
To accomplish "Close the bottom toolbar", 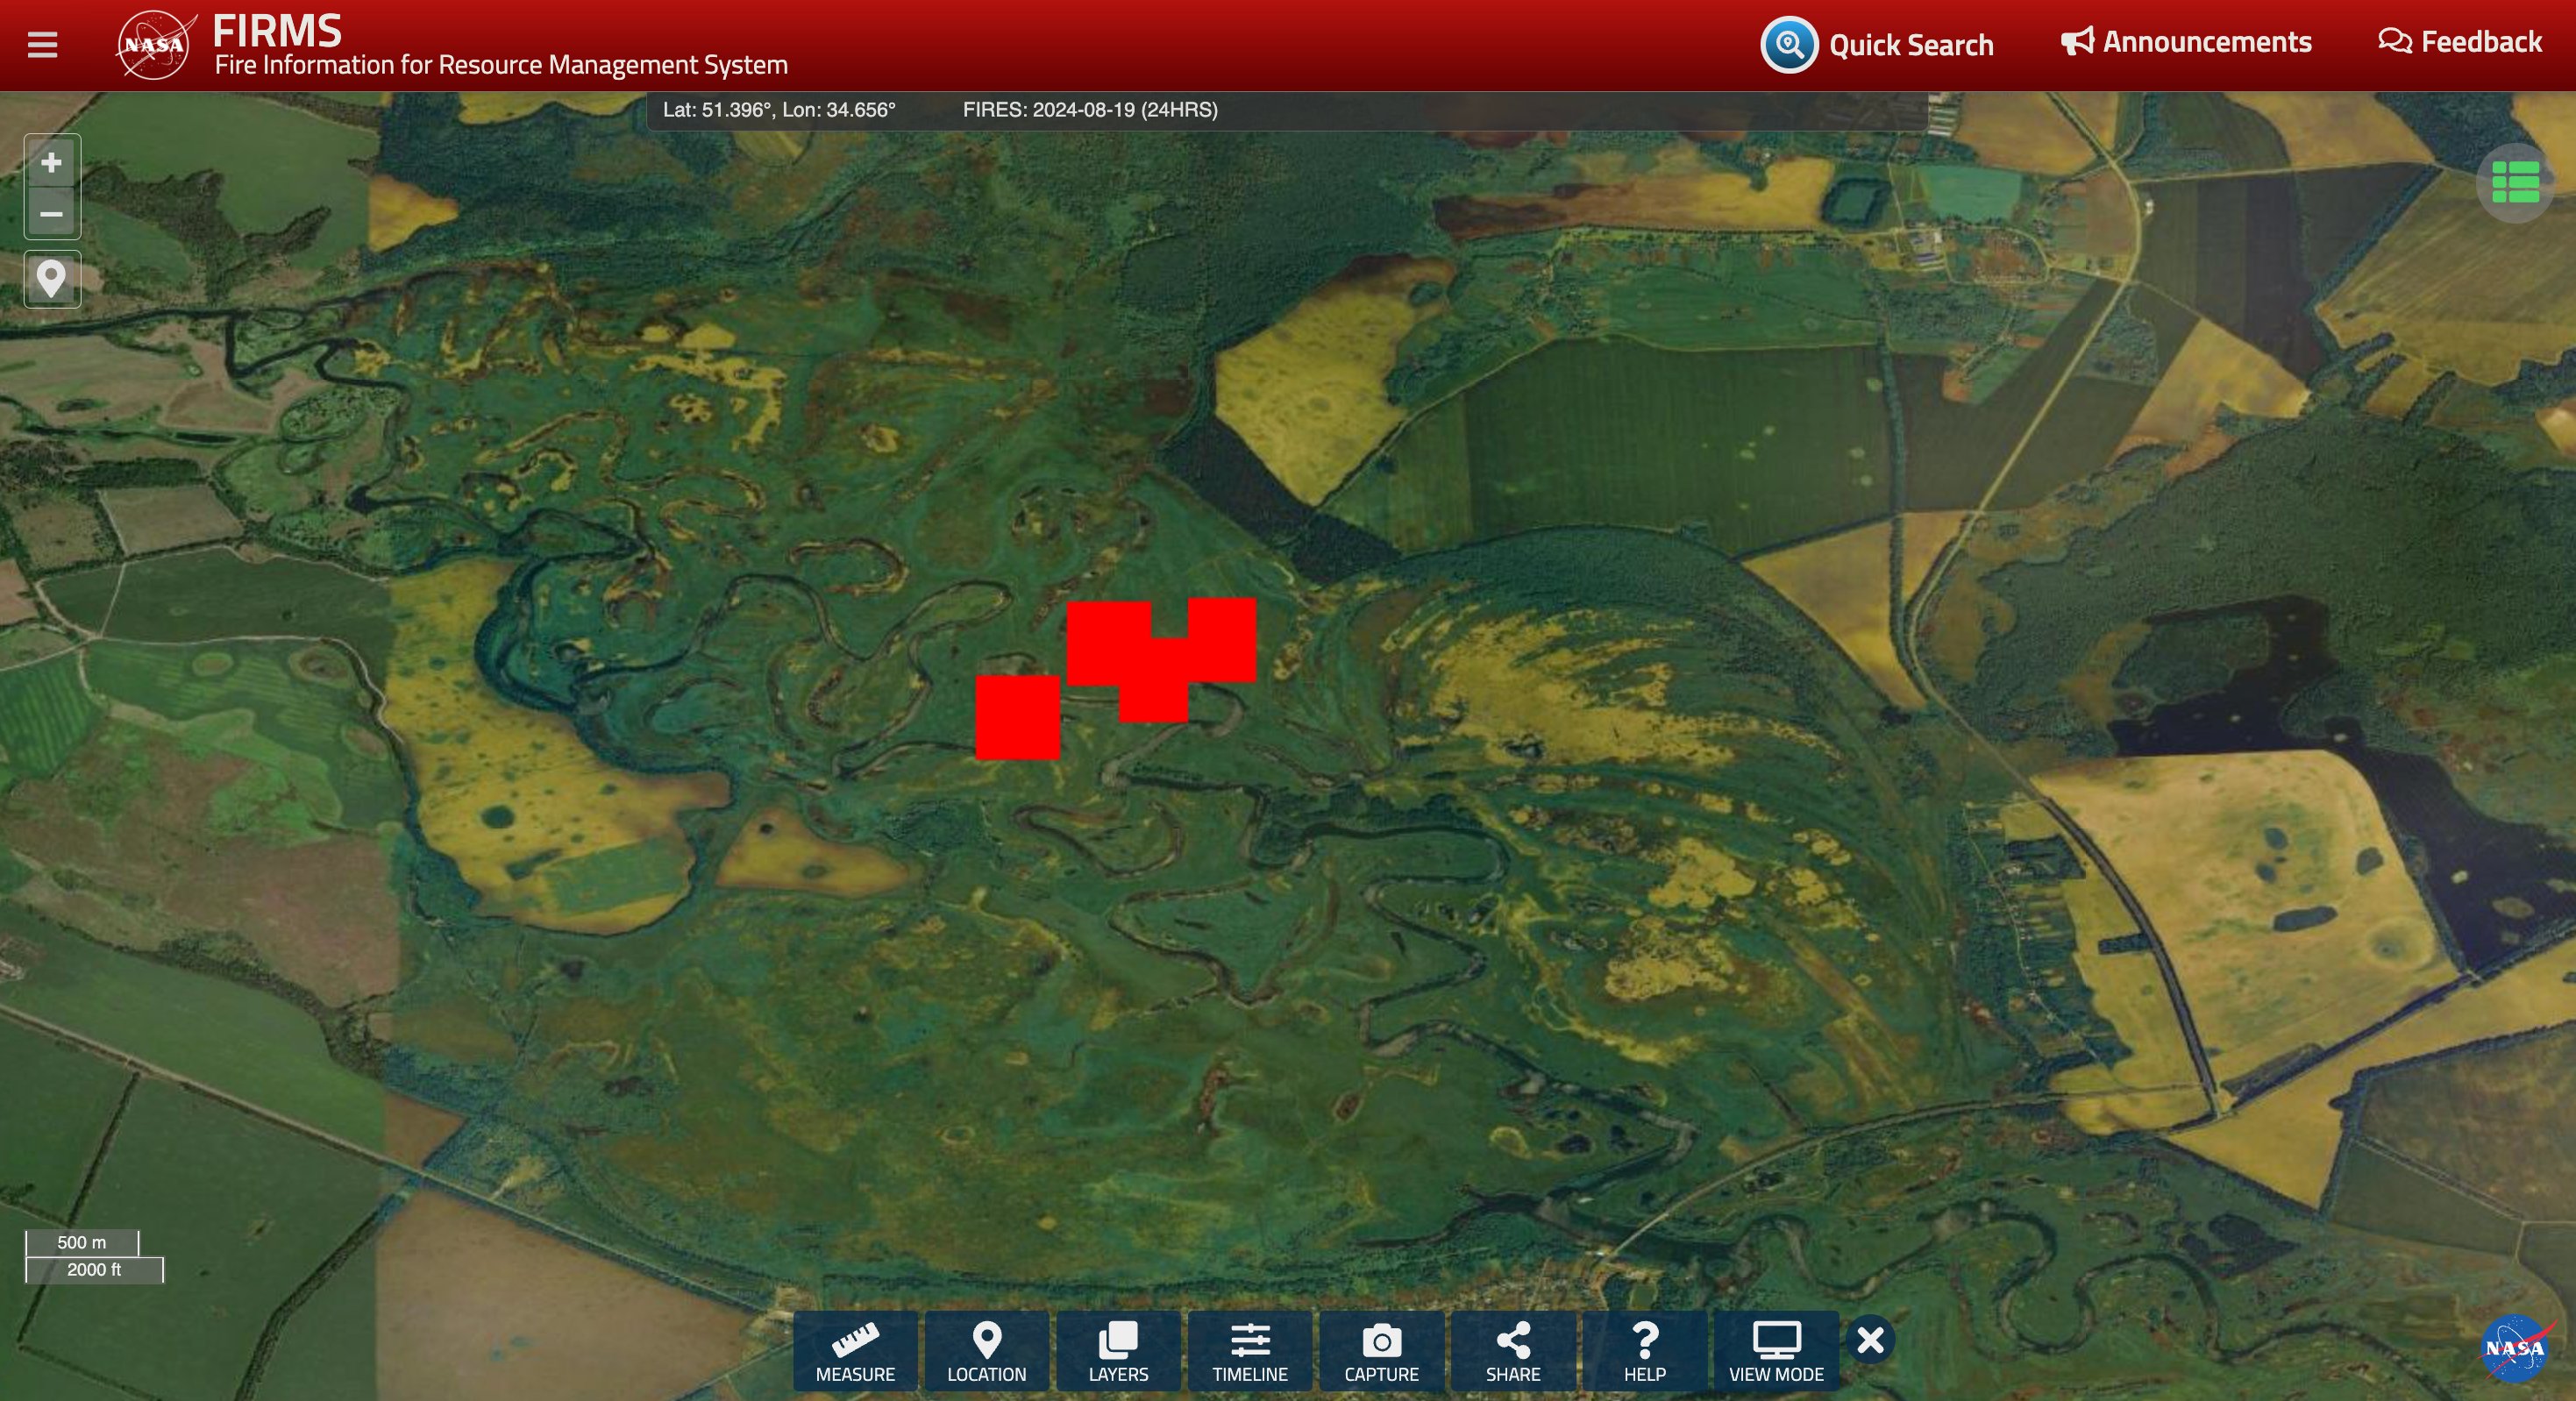I will click(1870, 1340).
